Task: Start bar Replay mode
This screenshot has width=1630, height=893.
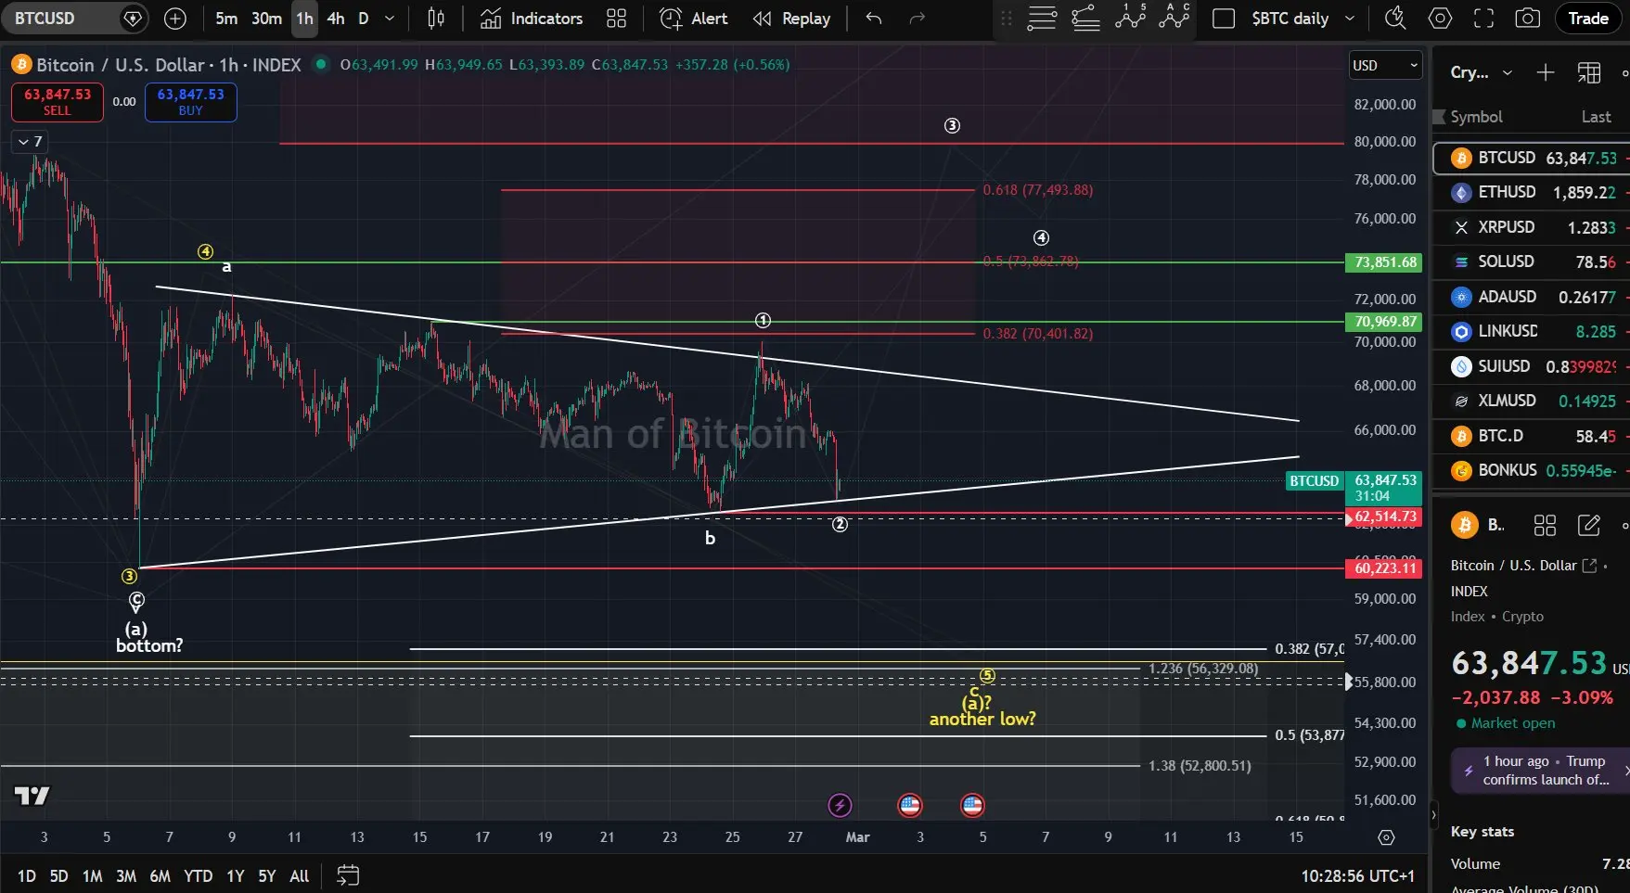Action: tap(791, 19)
